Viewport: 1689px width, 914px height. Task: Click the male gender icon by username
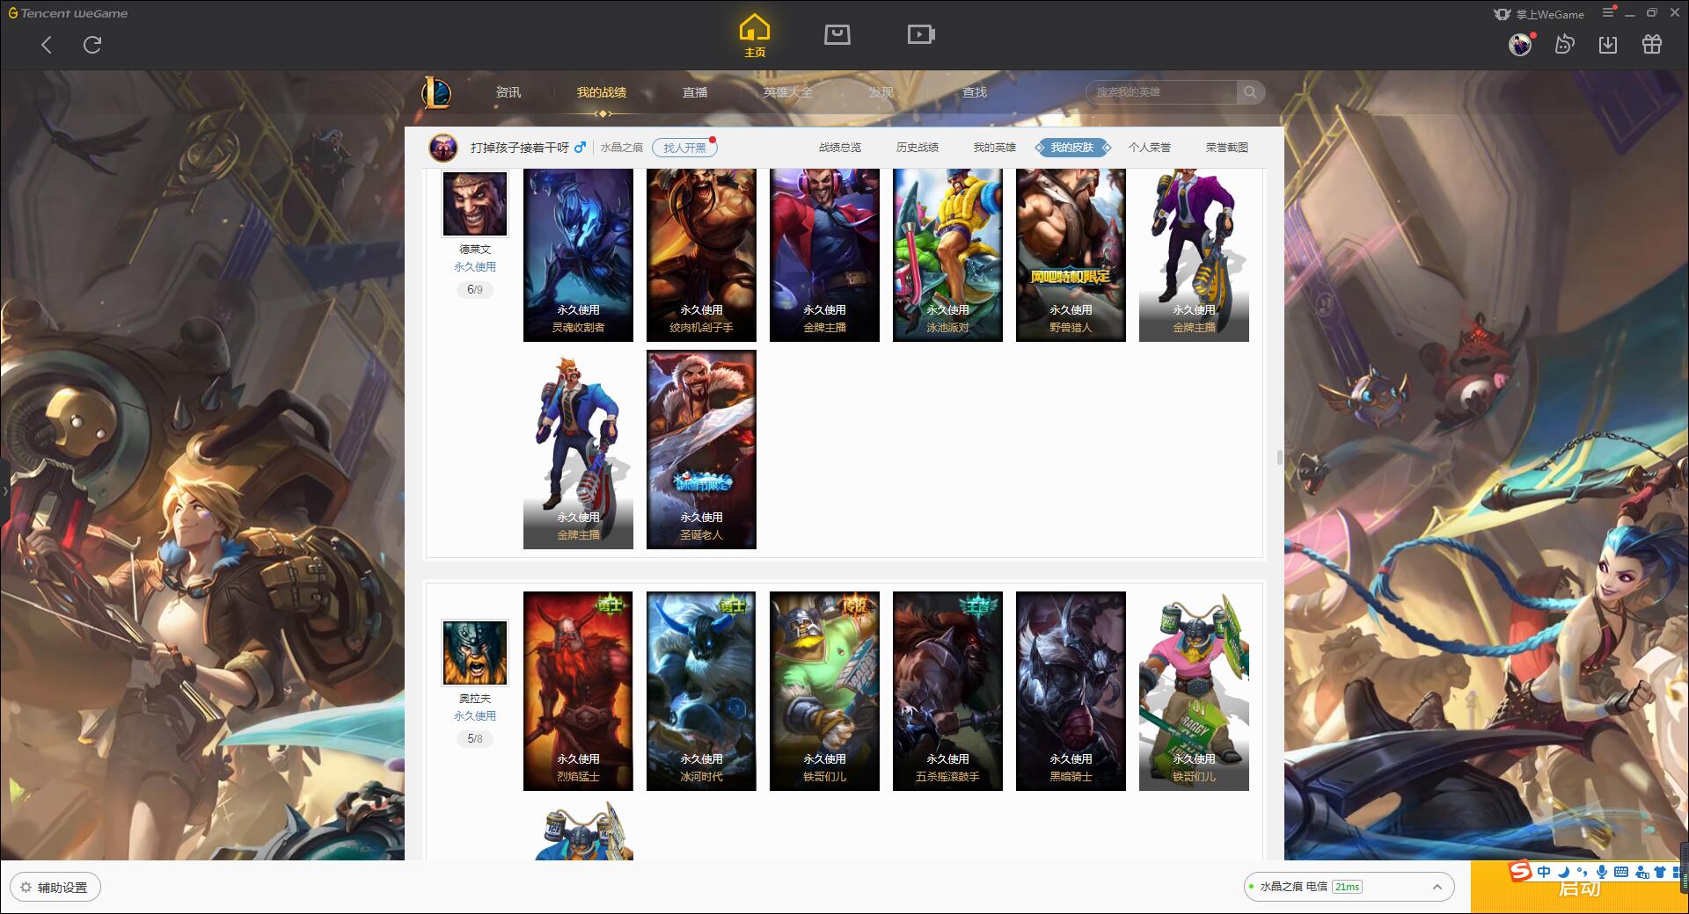(x=581, y=148)
